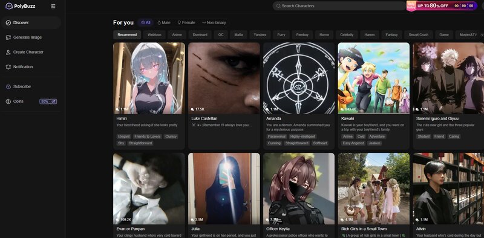Collapse sidebar with the menu toggle icon

pos(53,6)
